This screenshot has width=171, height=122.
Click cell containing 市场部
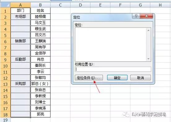click(x=20, y=17)
